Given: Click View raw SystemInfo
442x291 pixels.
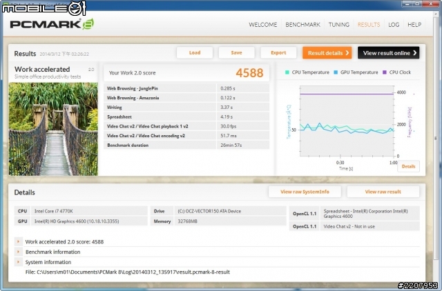Looking at the screenshot, I should click(x=305, y=192).
